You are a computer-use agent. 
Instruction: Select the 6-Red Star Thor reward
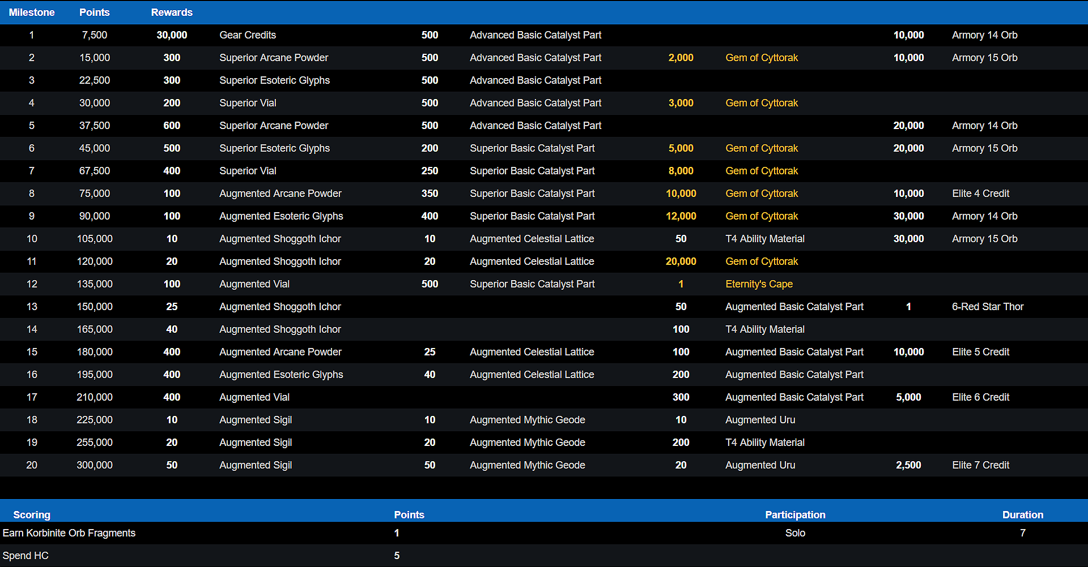click(987, 307)
